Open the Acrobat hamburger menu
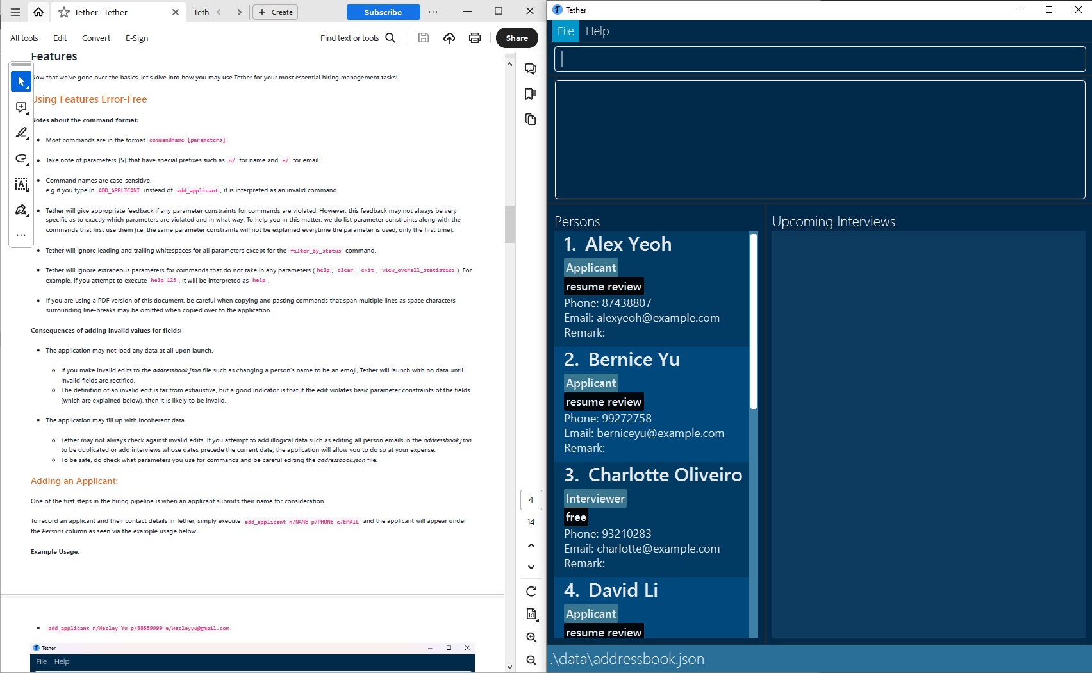The image size is (1092, 673). 15,12
